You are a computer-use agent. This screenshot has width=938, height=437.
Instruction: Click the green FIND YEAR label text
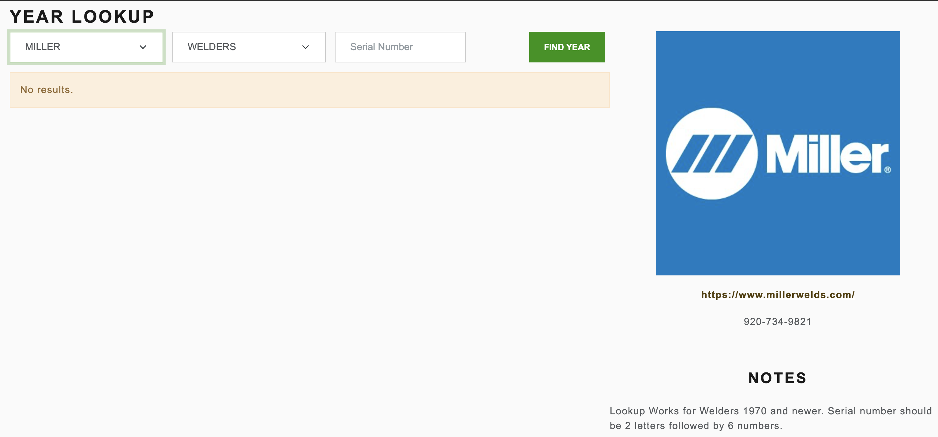pyautogui.click(x=567, y=47)
